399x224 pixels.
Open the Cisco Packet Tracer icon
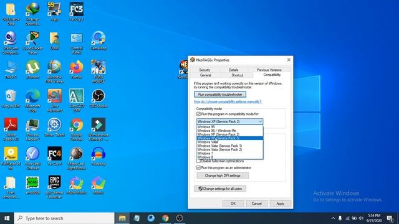[x=32, y=43]
